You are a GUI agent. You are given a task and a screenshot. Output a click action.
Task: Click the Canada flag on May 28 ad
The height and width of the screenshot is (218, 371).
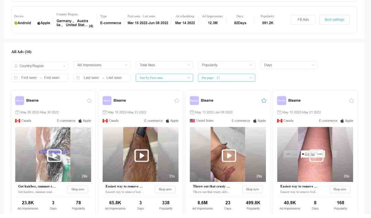18,121
